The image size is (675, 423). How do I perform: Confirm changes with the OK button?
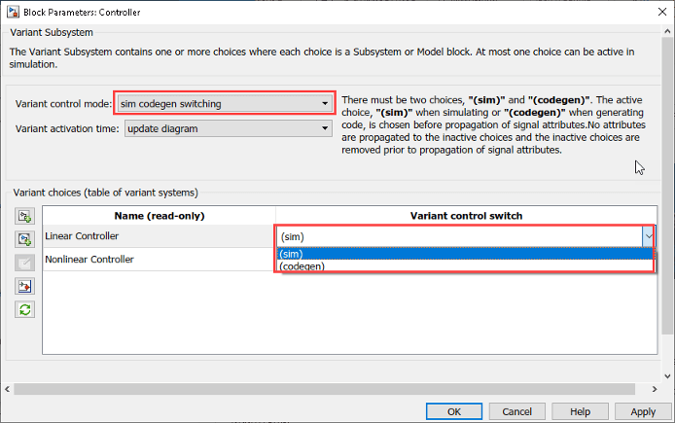click(x=454, y=411)
